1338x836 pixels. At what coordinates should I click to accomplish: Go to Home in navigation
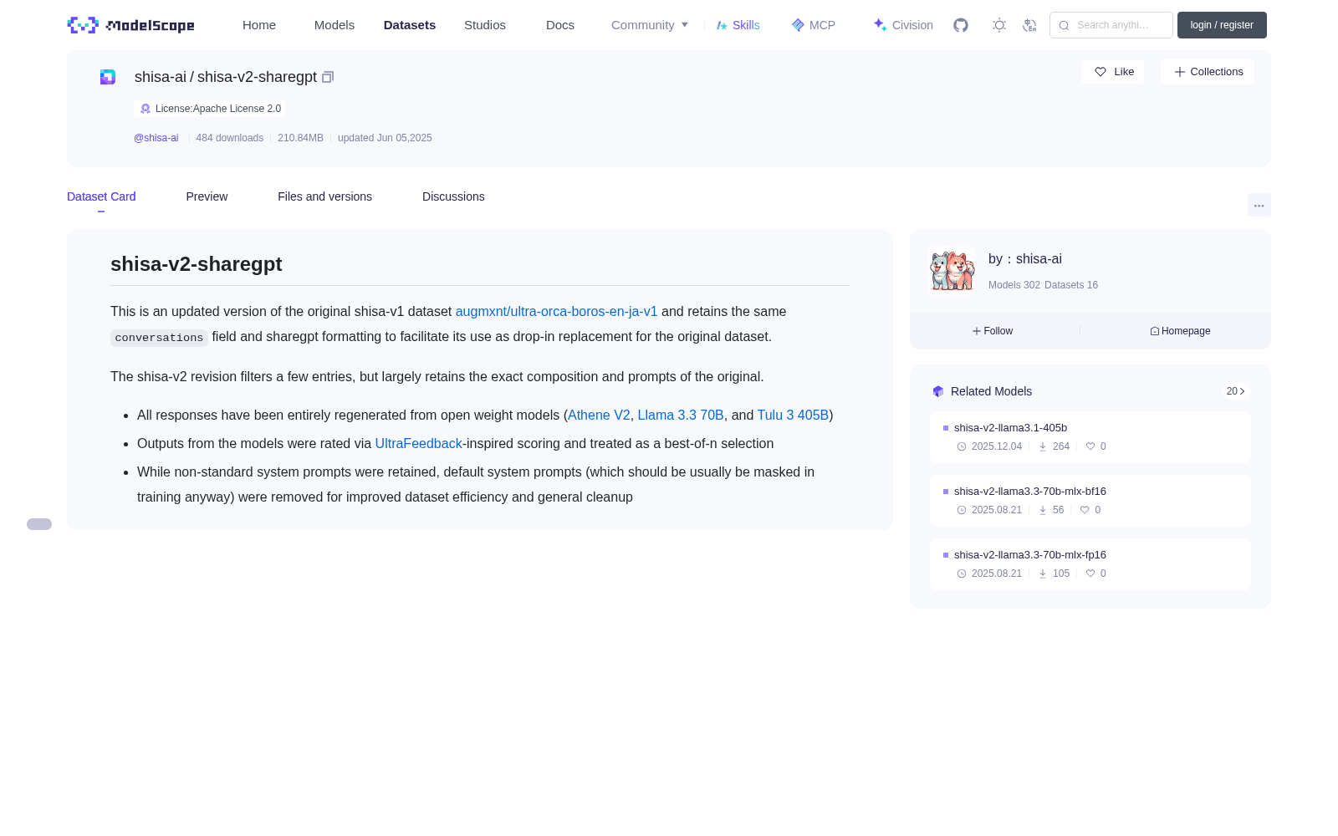tap(259, 25)
